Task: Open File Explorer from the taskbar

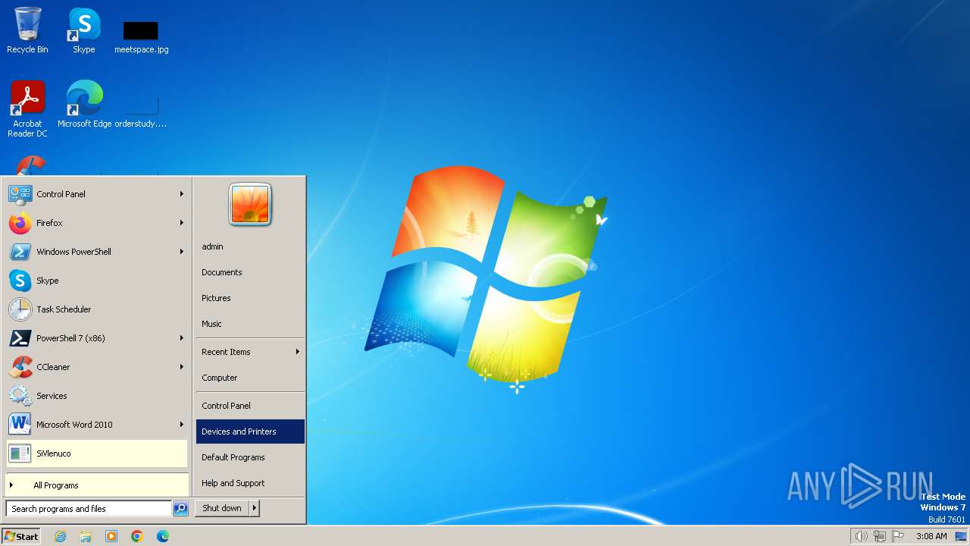Action: [86, 536]
